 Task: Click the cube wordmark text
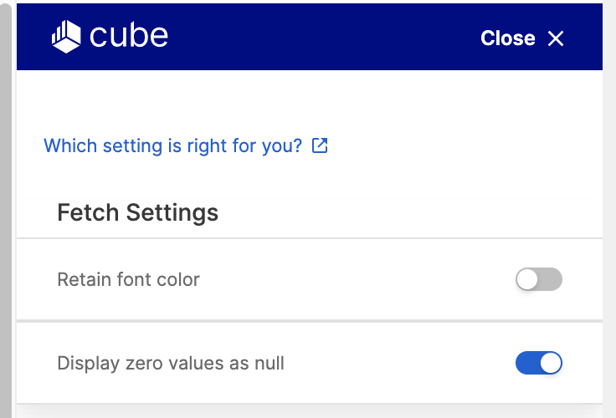click(129, 36)
